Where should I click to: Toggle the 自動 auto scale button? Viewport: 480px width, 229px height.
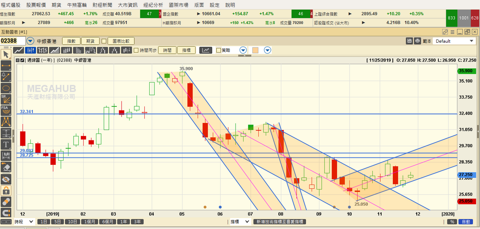[465, 222]
